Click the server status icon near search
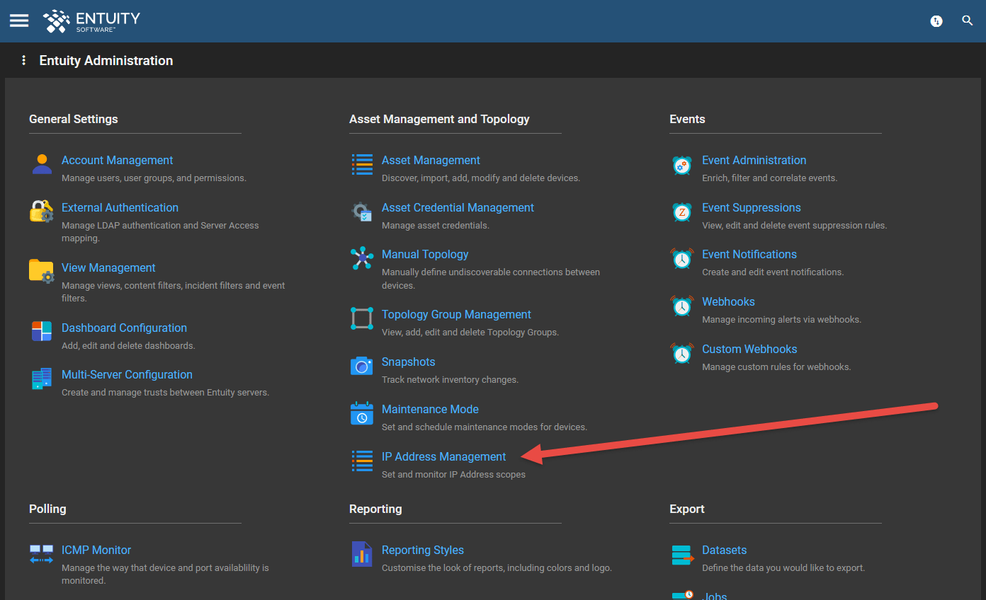This screenshot has height=600, width=986. (x=936, y=21)
